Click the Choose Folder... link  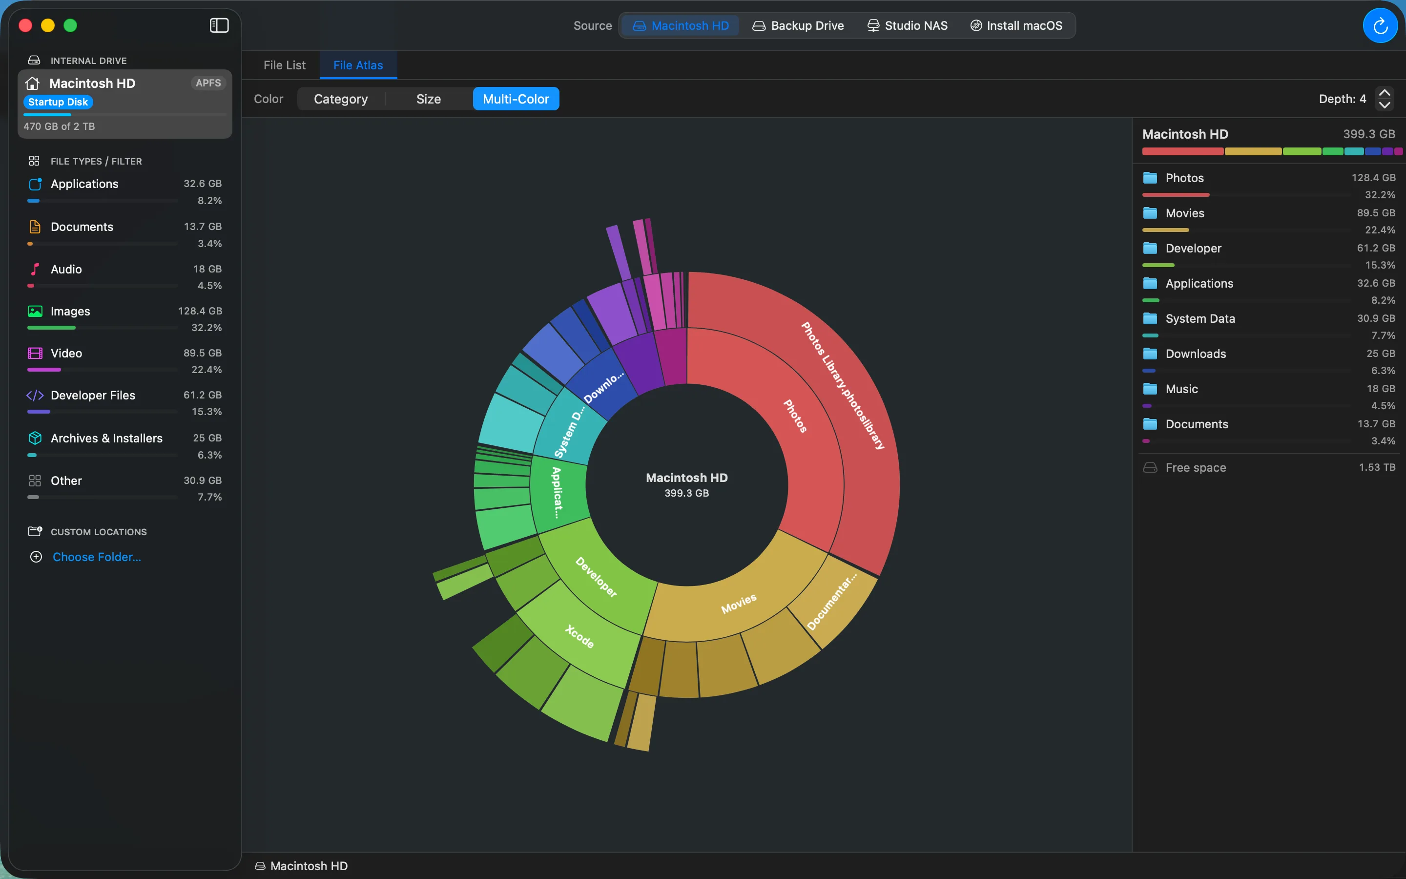pyautogui.click(x=97, y=557)
